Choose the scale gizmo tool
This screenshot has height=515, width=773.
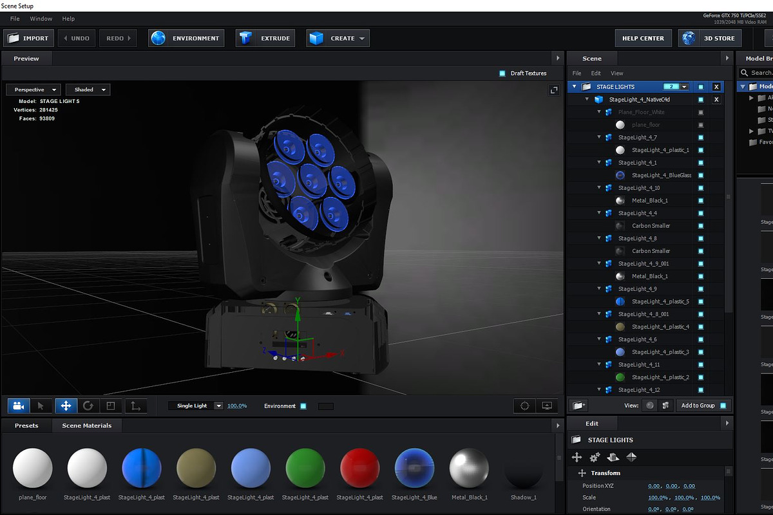pyautogui.click(x=111, y=406)
